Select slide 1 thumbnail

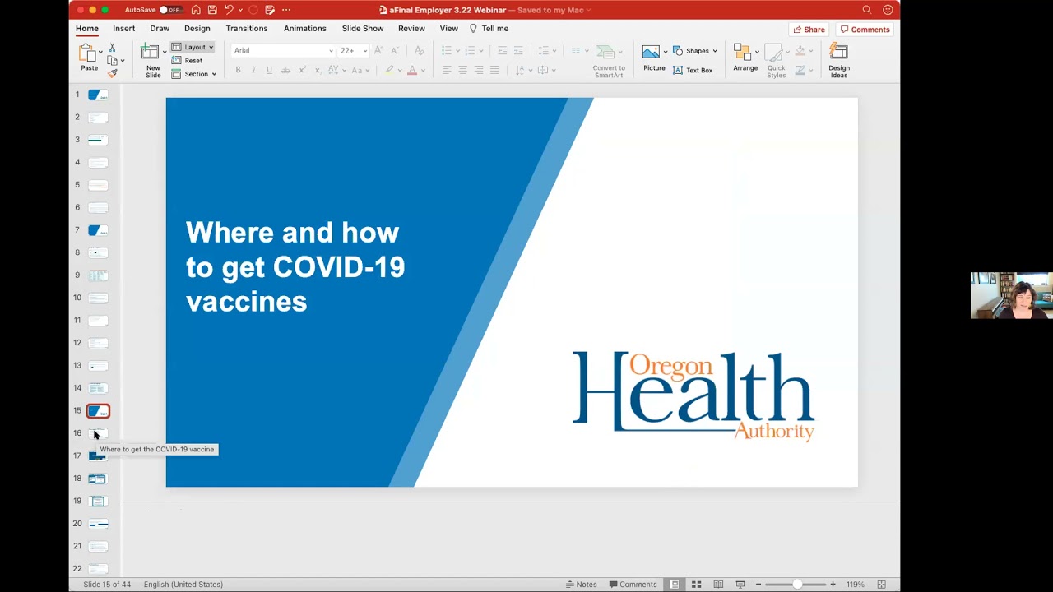(x=98, y=95)
